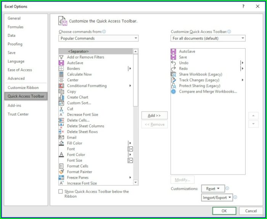Expand the Conditional Formatting submenu arrow
This screenshot has width=267, height=219.
pos(130,86)
